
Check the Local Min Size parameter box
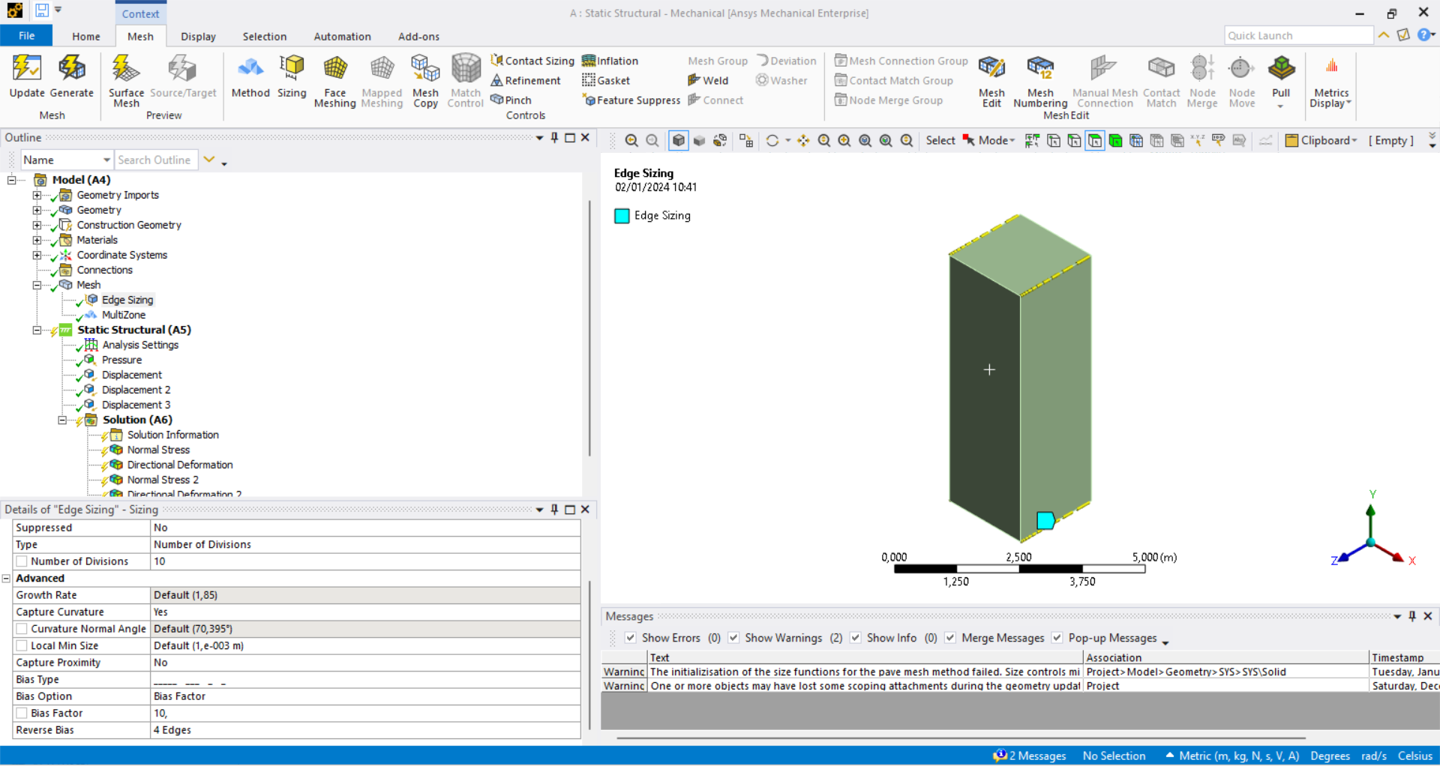pyautogui.click(x=22, y=645)
